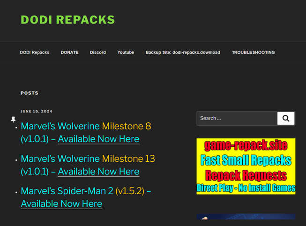Click Available Now Here for Milestone 13
This screenshot has width=306, height=226.
(98, 172)
